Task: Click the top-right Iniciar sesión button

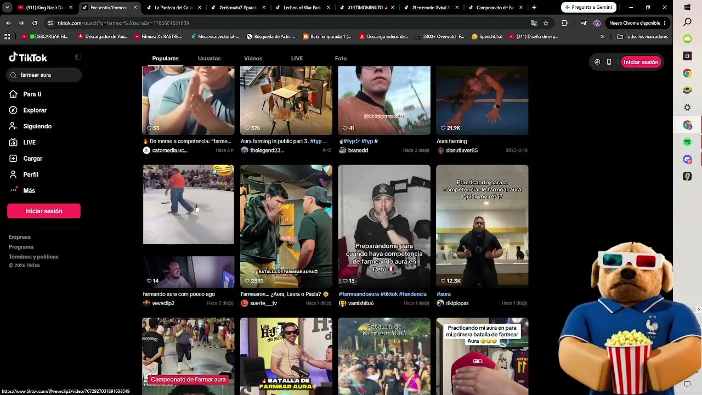Action: (641, 62)
